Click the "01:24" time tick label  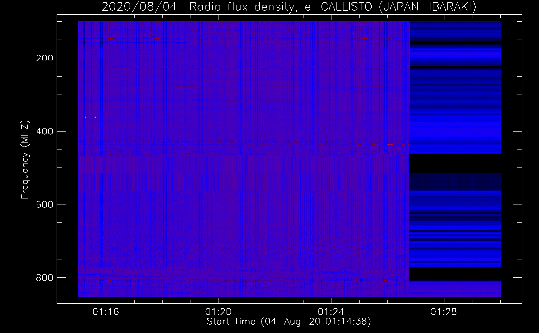[x=331, y=312]
